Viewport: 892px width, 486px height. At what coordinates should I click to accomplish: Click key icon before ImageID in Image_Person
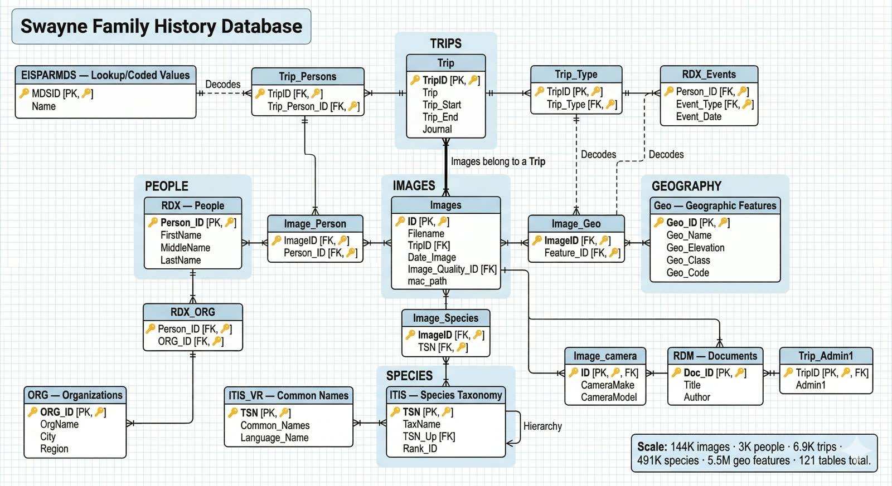pyautogui.click(x=277, y=240)
